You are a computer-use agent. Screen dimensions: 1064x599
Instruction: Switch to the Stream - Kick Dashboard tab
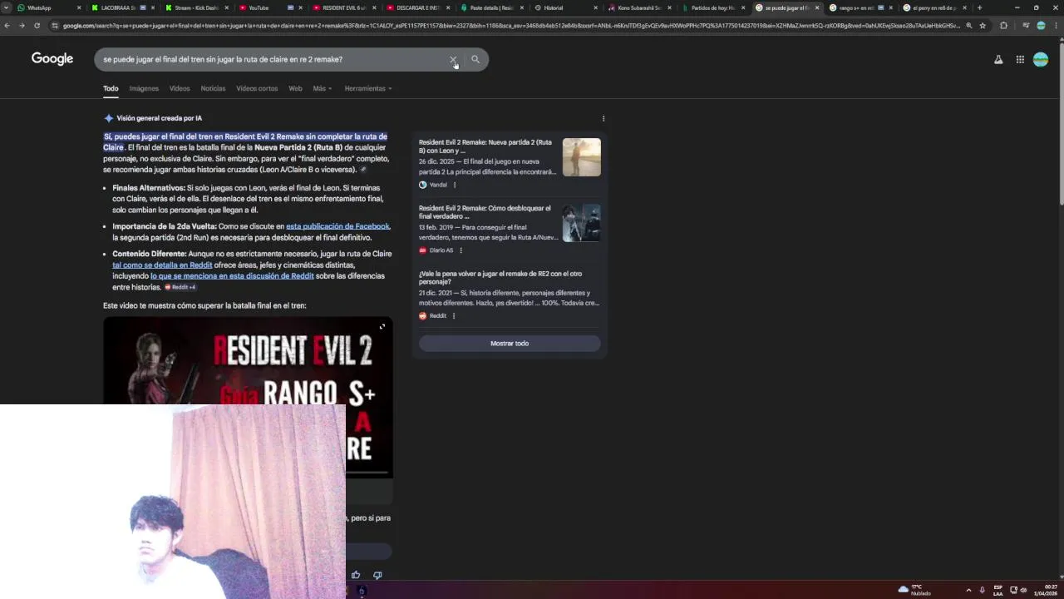click(195, 7)
